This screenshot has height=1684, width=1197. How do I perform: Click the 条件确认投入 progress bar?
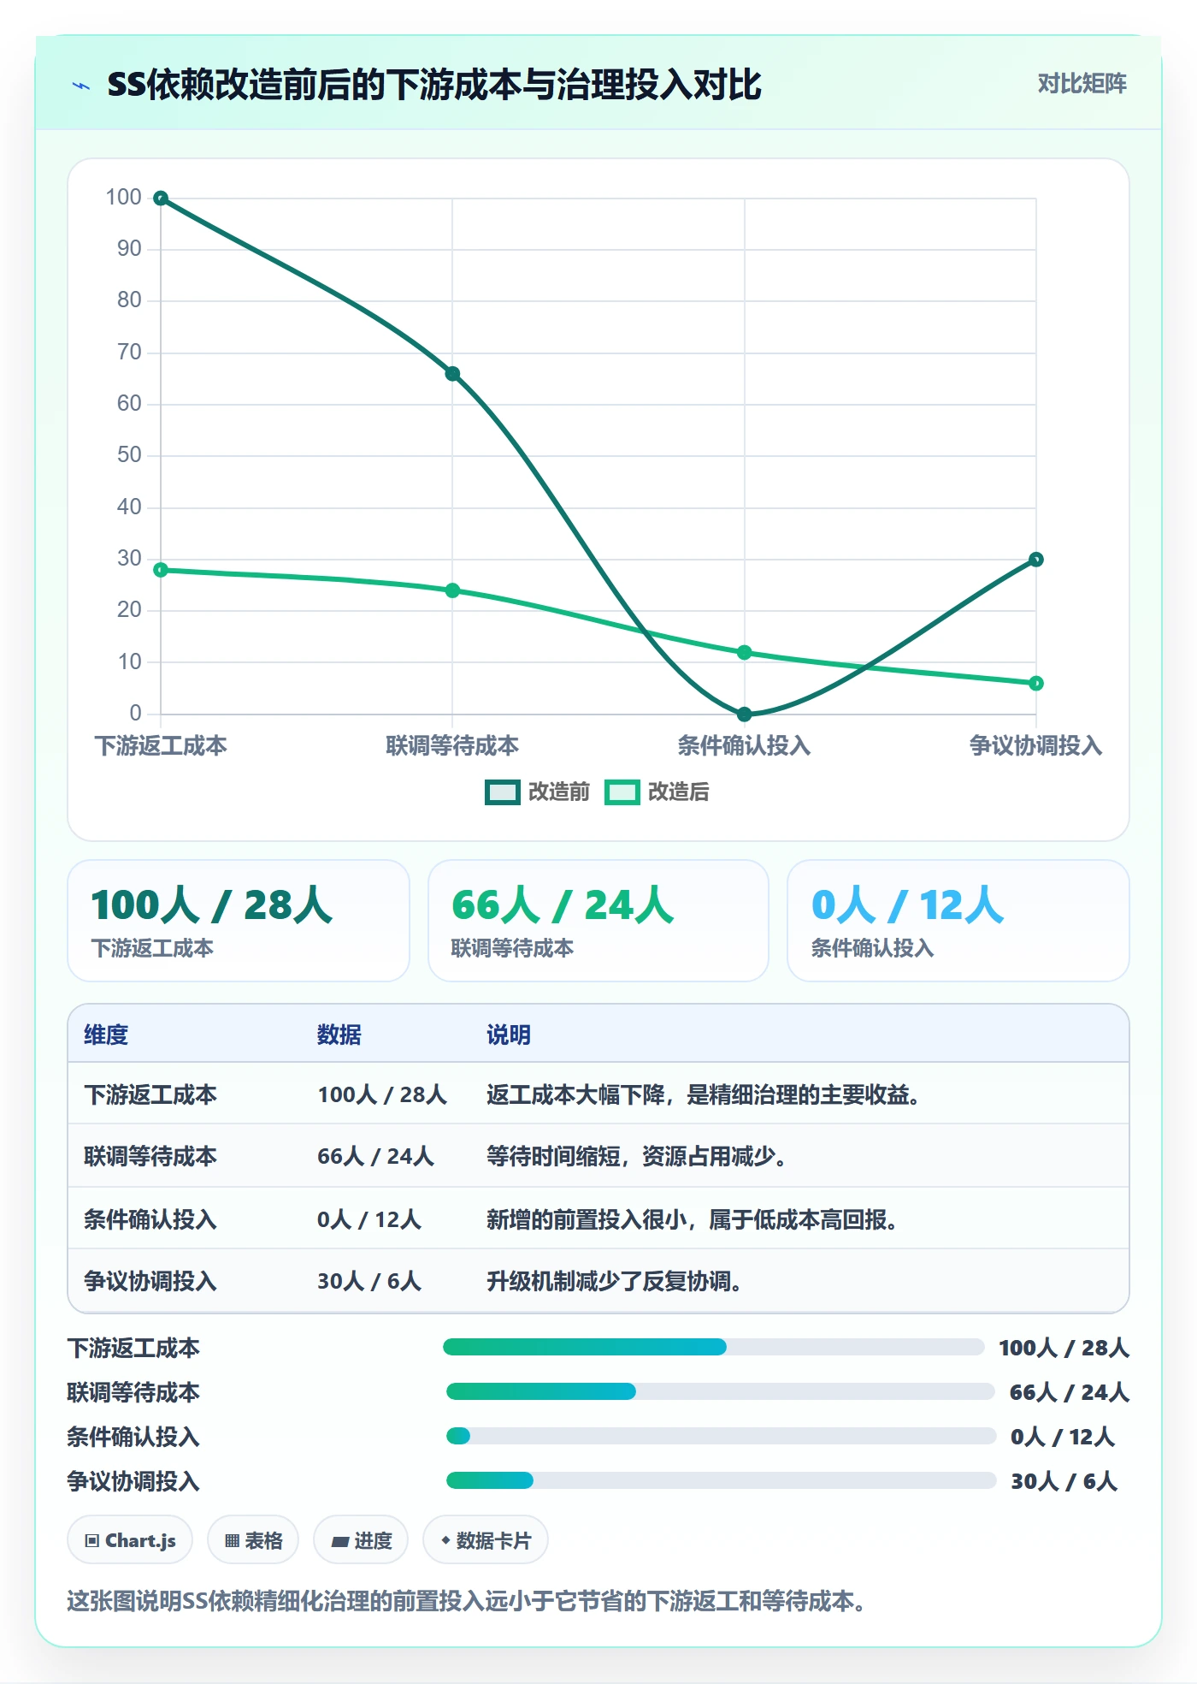[x=721, y=1436]
